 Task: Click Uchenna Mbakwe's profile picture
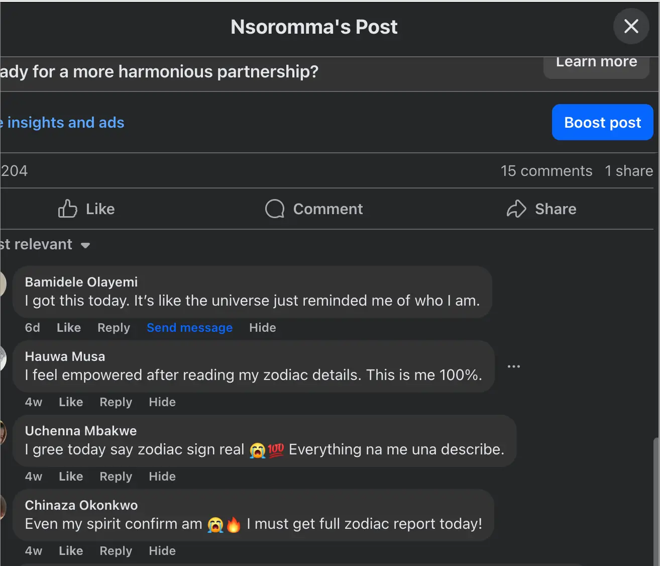click(x=3, y=433)
